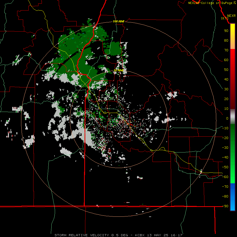
Task: Click the 0.5 DEG tilt text in caption
Action: (120, 235)
